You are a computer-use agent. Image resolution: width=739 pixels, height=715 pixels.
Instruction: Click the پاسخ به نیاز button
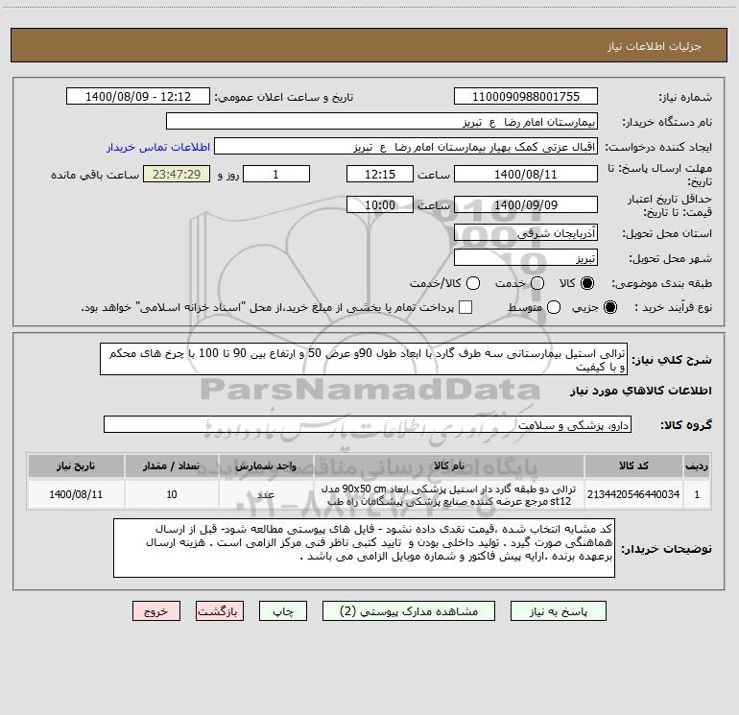[x=558, y=611]
